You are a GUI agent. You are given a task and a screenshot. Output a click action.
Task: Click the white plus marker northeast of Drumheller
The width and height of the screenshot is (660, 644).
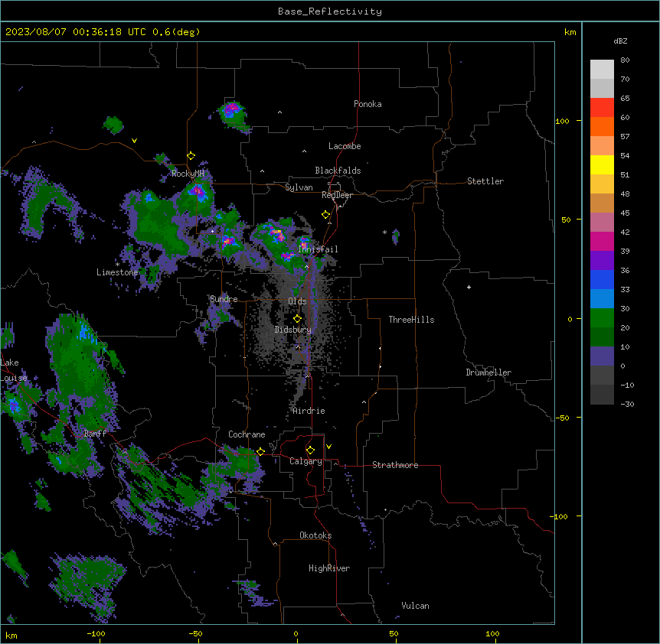(469, 287)
